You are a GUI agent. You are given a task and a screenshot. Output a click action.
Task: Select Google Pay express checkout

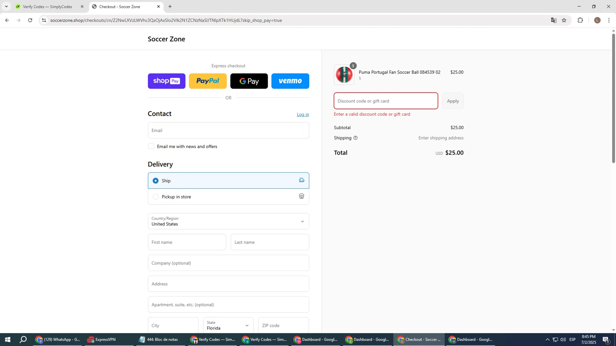pyautogui.click(x=249, y=81)
